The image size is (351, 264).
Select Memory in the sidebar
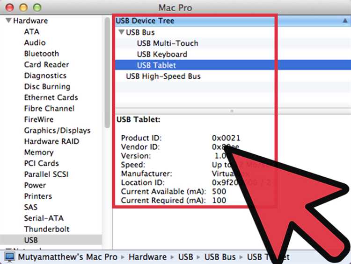click(x=38, y=153)
